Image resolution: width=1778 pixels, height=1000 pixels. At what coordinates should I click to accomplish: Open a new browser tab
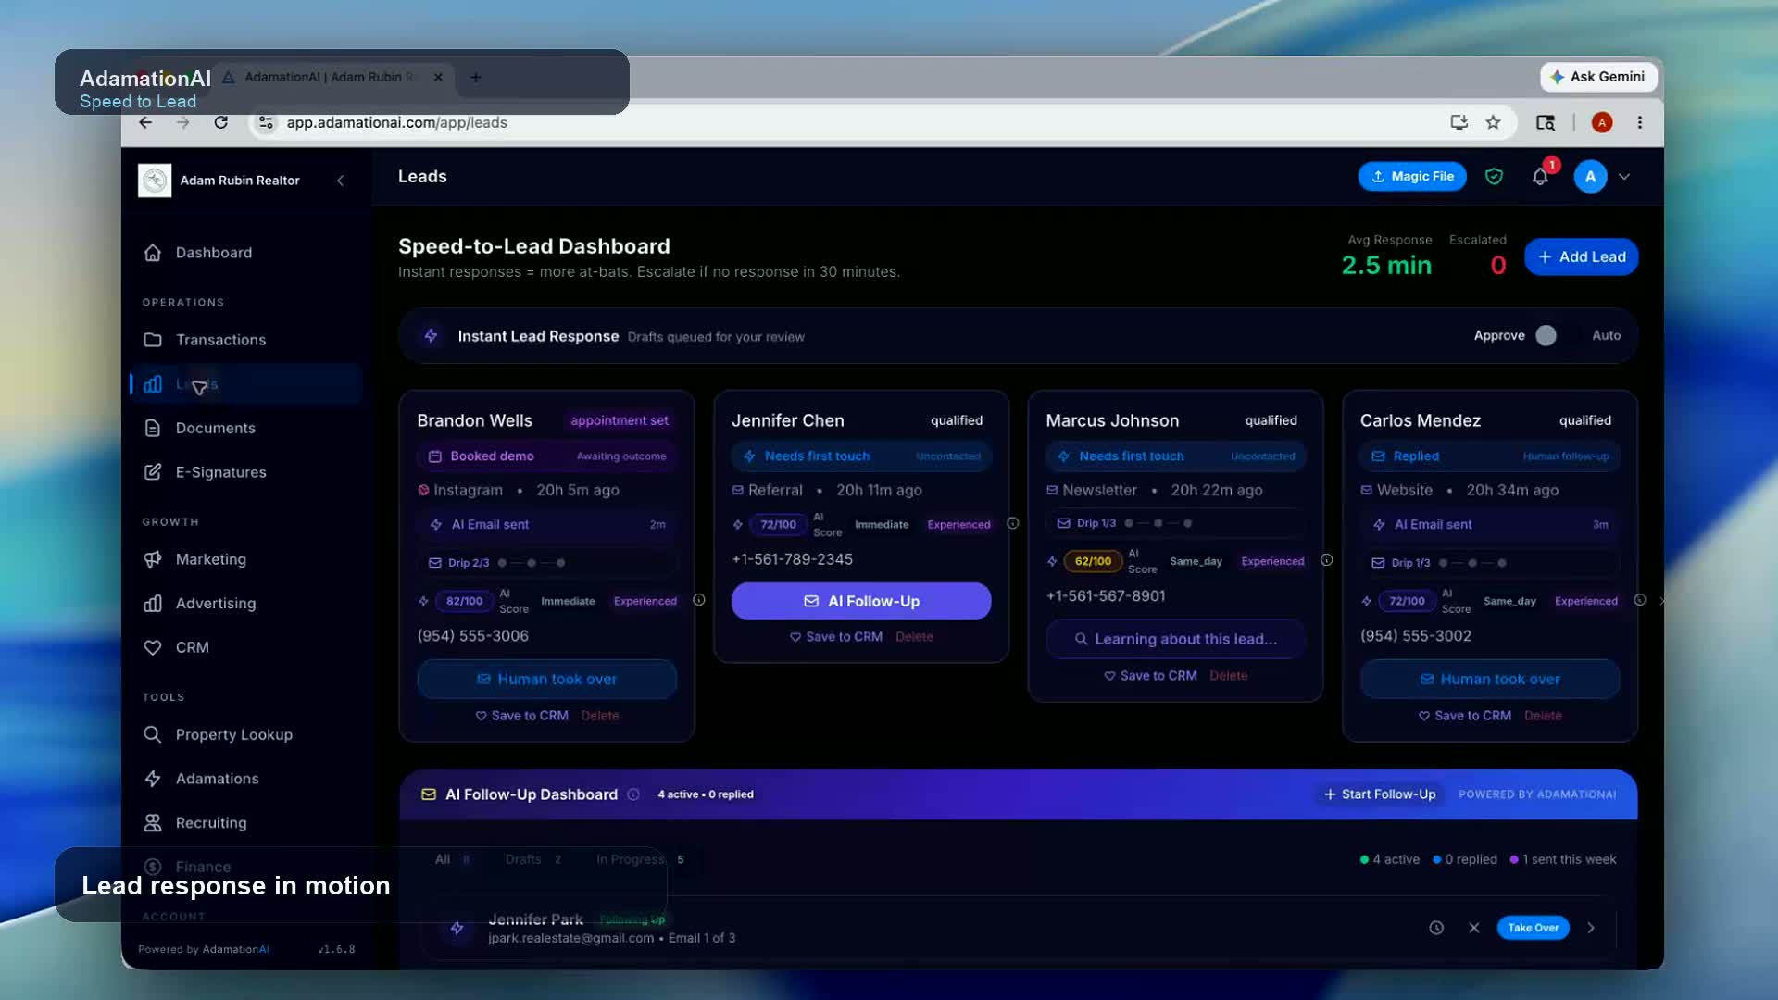(x=475, y=78)
